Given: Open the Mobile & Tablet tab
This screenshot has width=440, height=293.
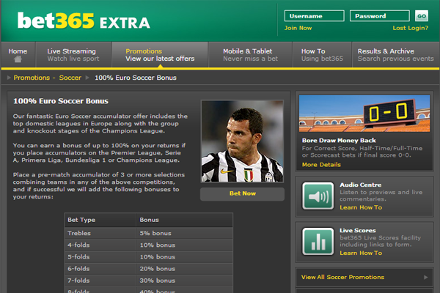Looking at the screenshot, I should click(x=251, y=55).
